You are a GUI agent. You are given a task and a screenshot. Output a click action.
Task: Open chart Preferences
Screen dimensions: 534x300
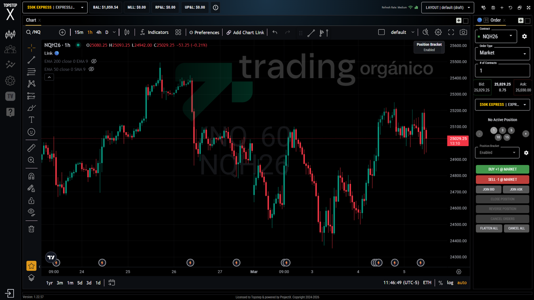click(x=204, y=32)
